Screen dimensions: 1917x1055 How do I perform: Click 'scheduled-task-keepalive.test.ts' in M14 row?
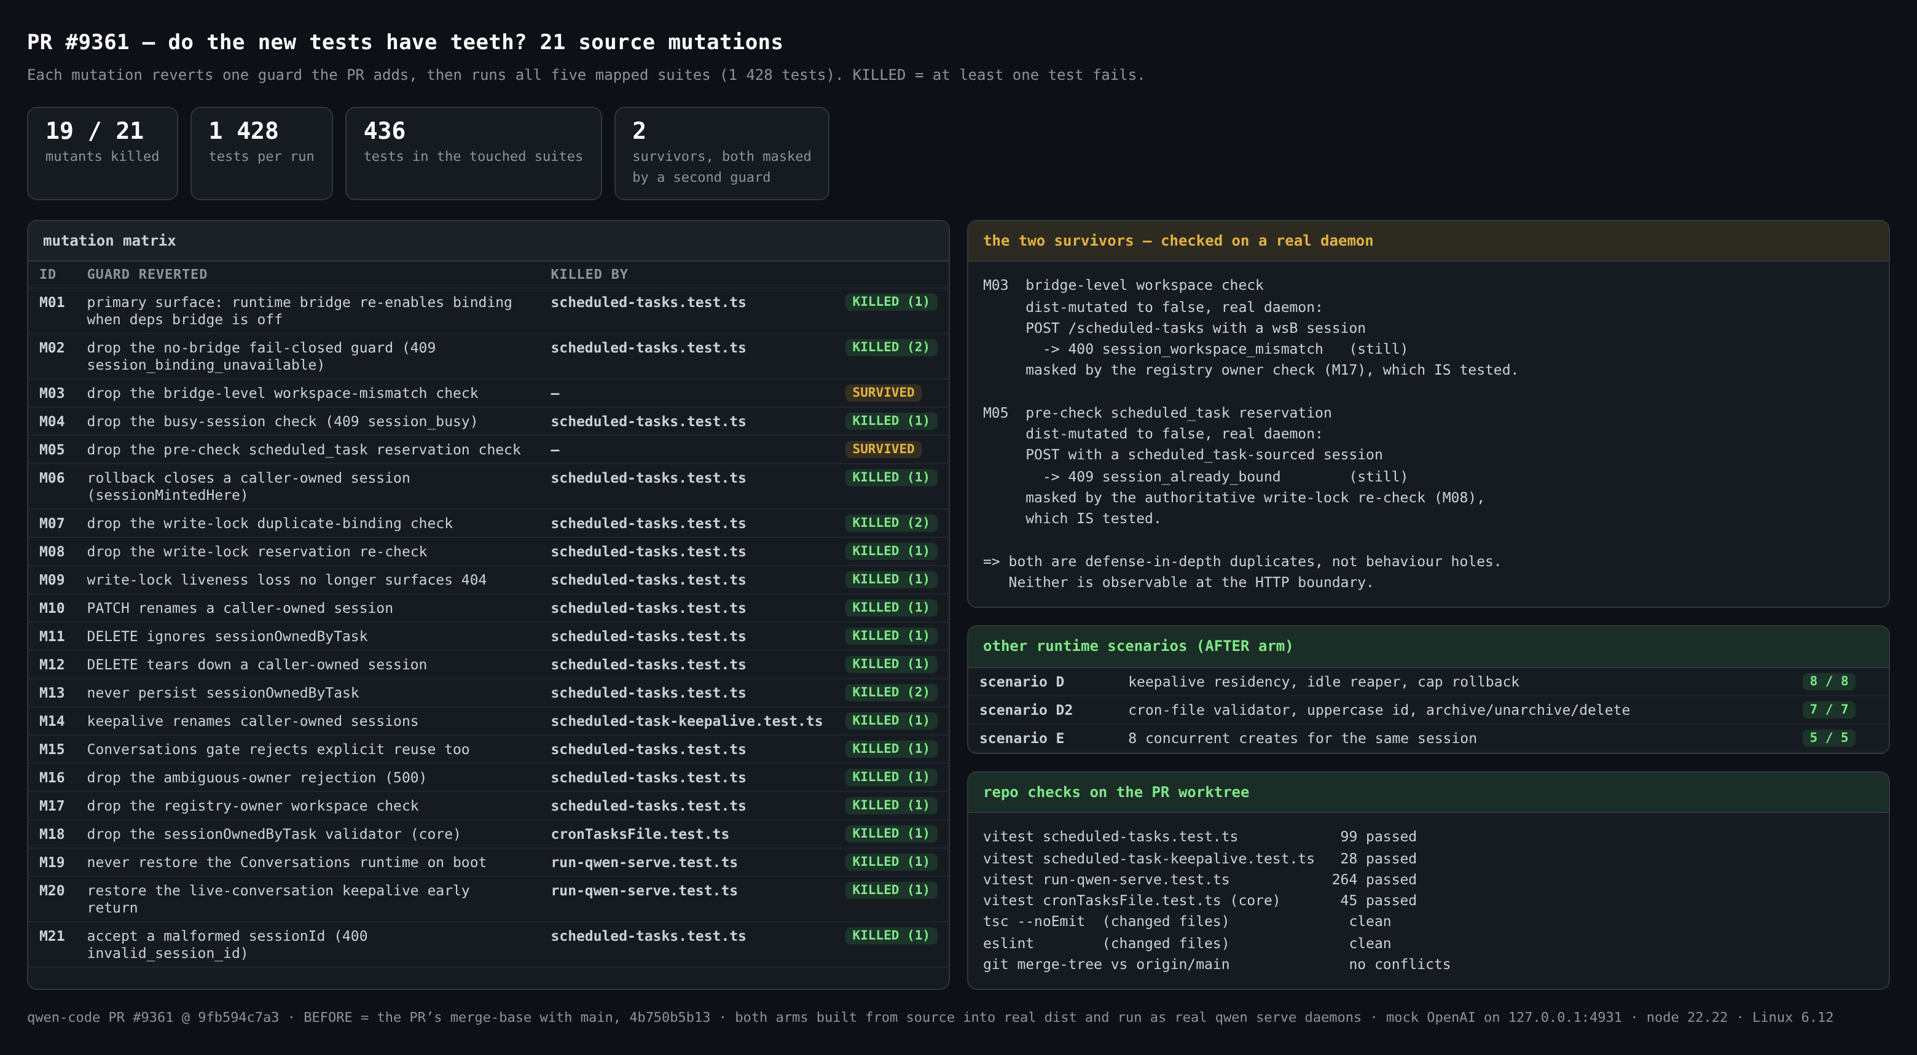click(686, 721)
